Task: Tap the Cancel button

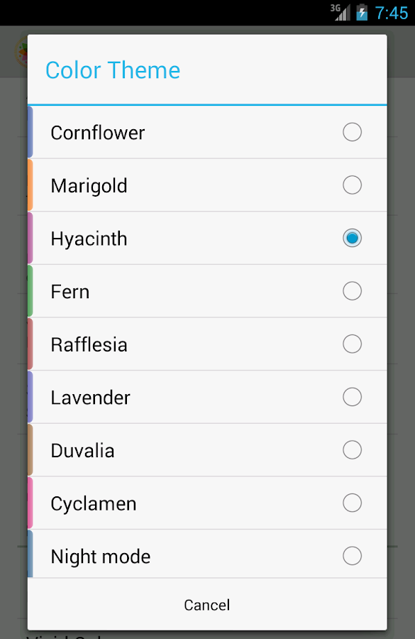Action: [x=206, y=605]
